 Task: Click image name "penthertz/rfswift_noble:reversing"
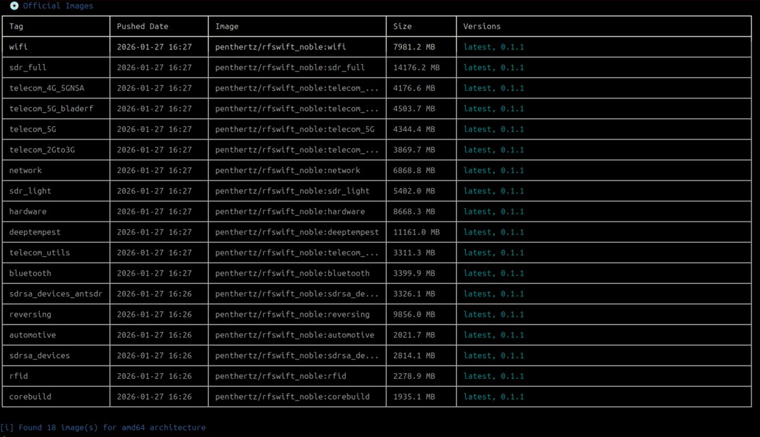292,314
